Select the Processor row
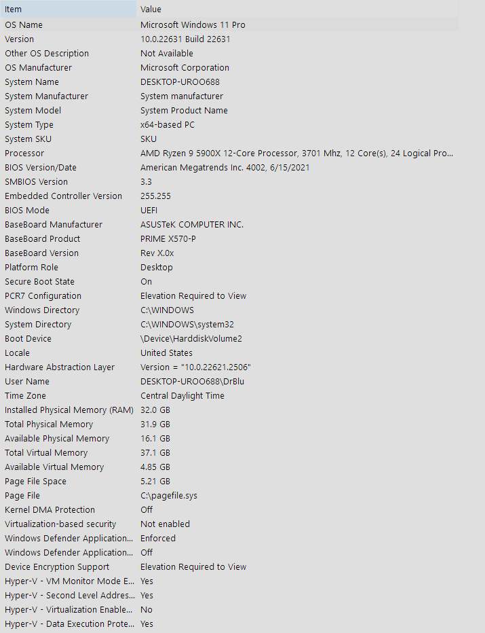The image size is (485, 633). tap(229, 153)
